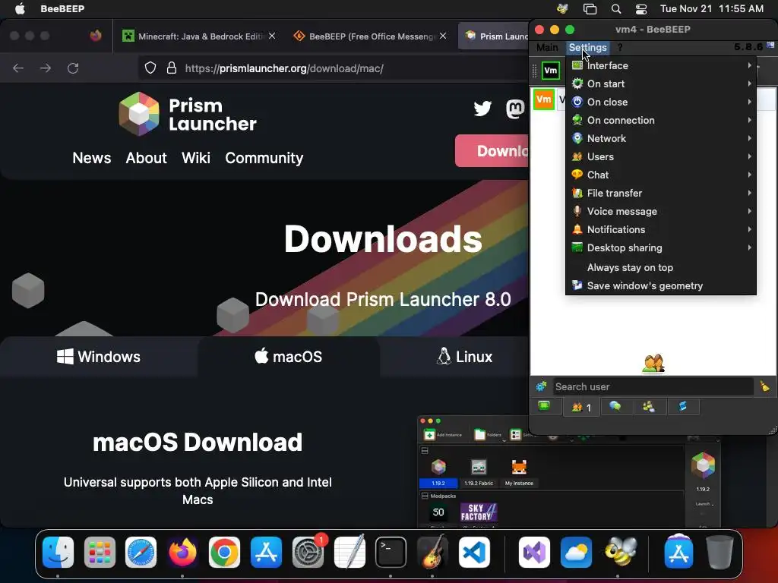Screen dimensions: 778x583
Task: Open the News page link
Action: tap(92, 158)
